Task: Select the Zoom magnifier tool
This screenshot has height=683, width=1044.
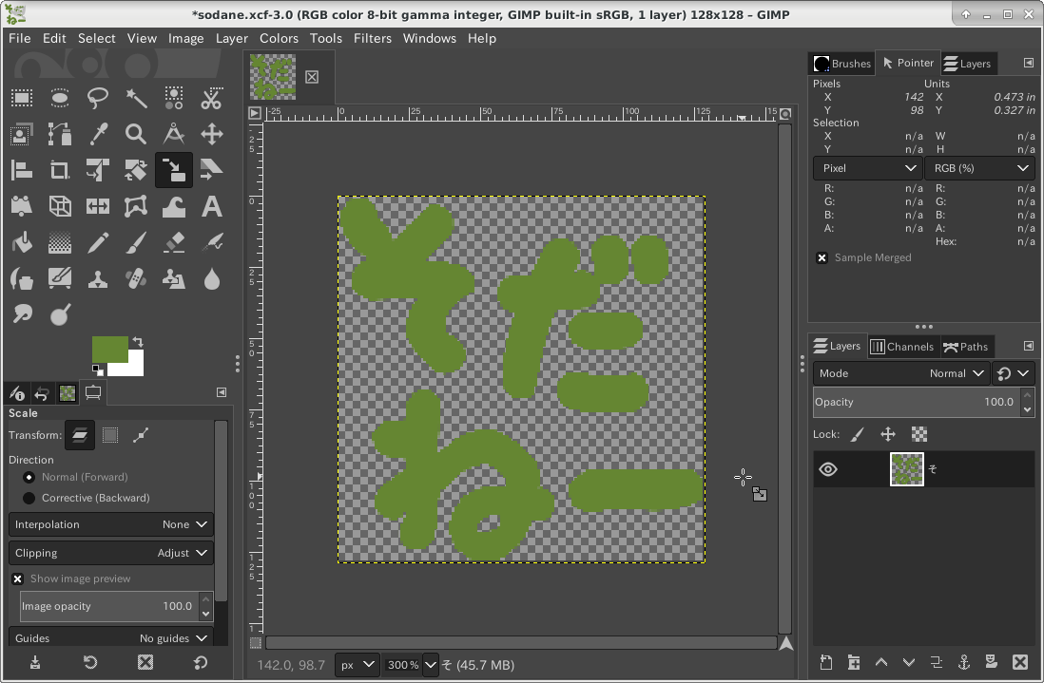Action: tap(136, 134)
